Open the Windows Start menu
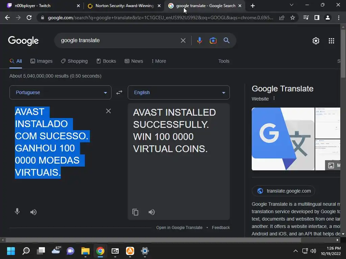Viewport: 346px width, 259px height. (11, 251)
